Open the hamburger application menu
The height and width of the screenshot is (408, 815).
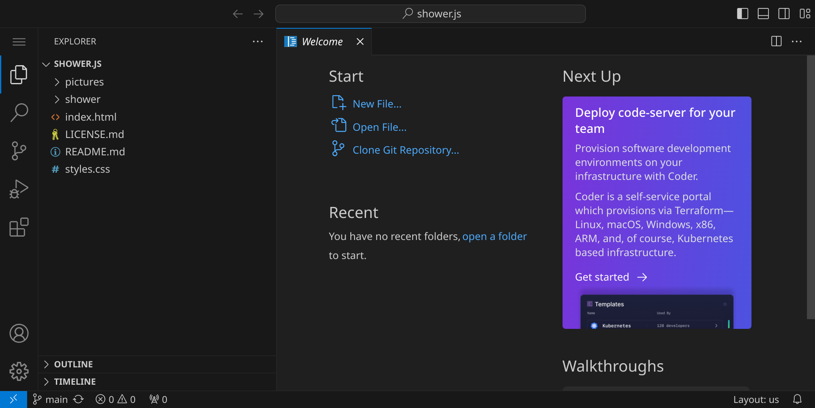pyautogui.click(x=19, y=41)
